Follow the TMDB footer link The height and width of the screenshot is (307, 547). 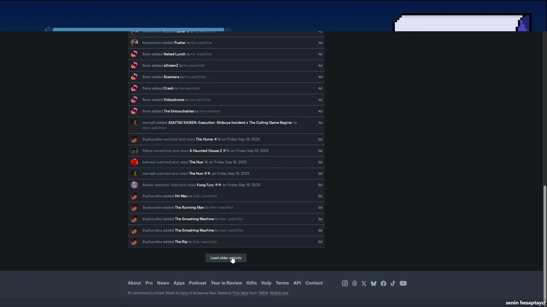263,293
